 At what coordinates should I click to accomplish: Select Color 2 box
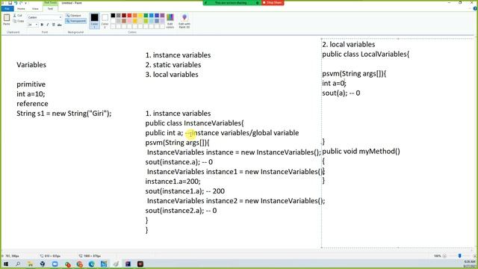(x=105, y=21)
